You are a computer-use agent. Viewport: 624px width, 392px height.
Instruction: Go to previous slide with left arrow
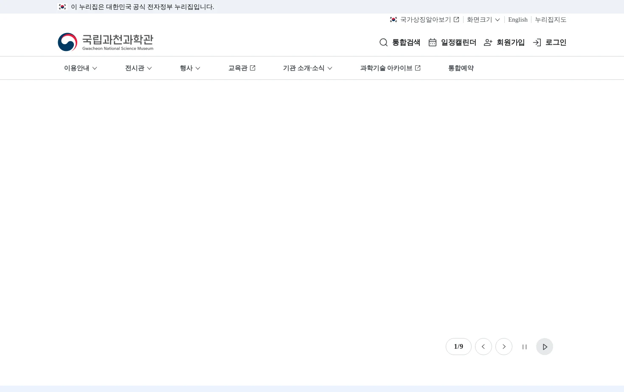tap(483, 347)
